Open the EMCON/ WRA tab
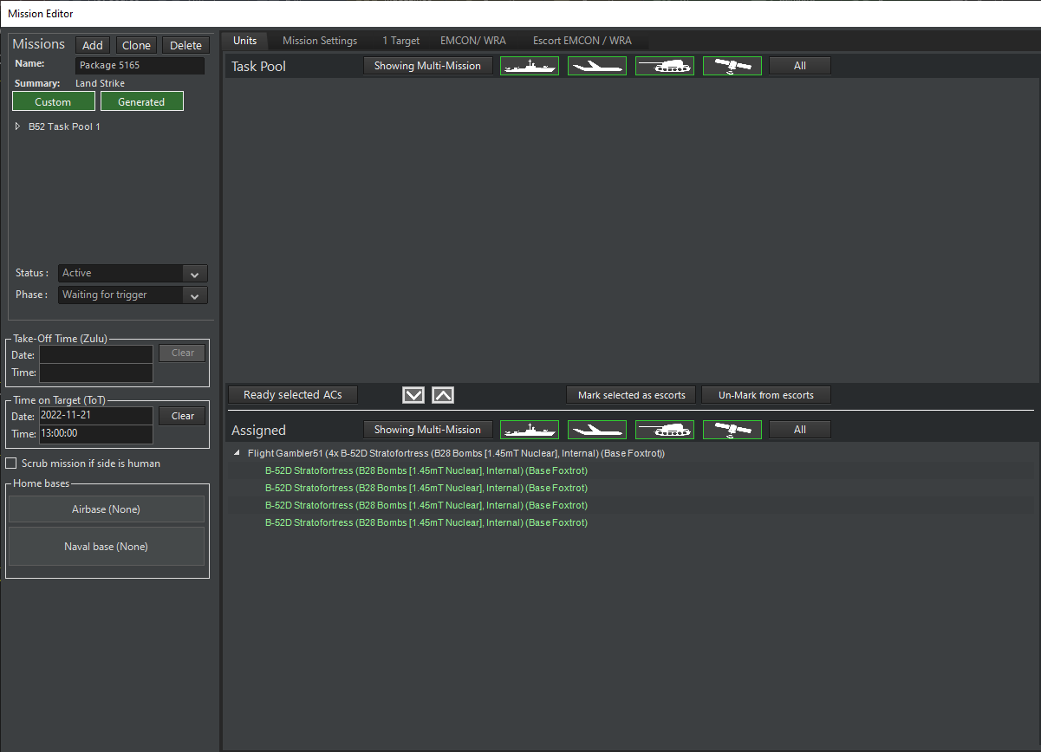 click(473, 41)
